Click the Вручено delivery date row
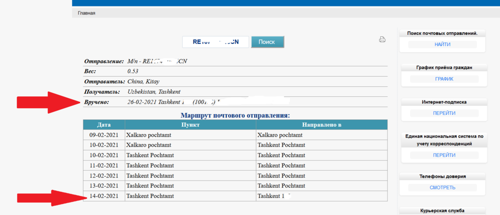 pos(235,102)
